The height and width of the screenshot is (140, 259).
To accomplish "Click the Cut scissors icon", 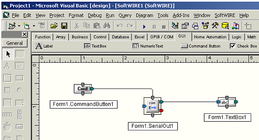I will tap(77, 26).
